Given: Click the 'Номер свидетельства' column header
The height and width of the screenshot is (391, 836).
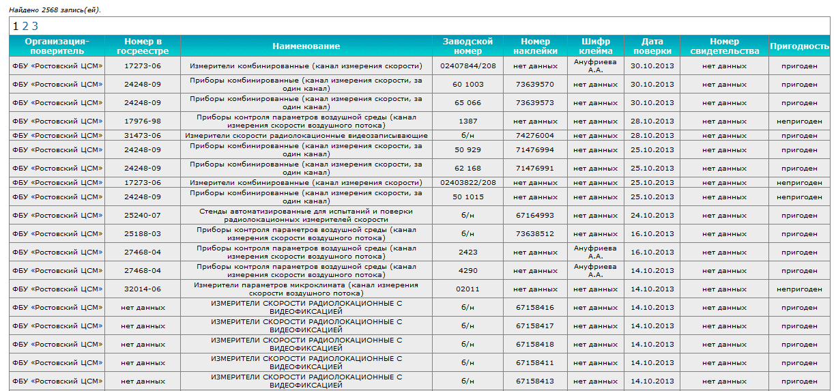Looking at the screenshot, I should pyautogui.click(x=724, y=46).
